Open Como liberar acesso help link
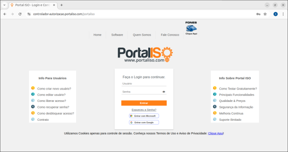 tap(51, 101)
